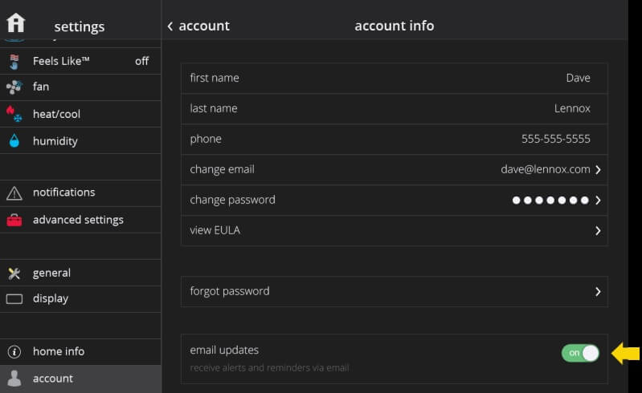Click the advanced settings toolbox icon
This screenshot has height=393, width=642.
point(14,220)
